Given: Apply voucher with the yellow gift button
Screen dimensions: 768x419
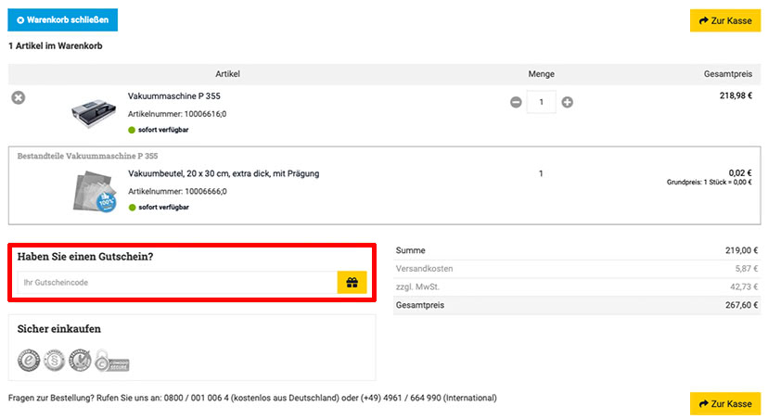Looking at the screenshot, I should (352, 283).
